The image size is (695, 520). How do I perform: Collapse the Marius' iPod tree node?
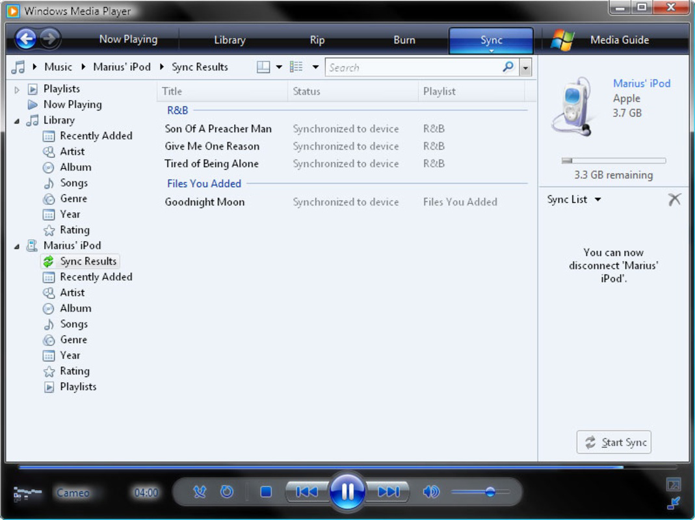coord(17,246)
